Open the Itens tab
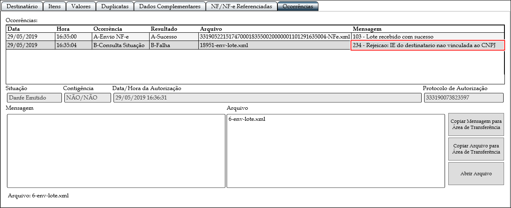 point(54,6)
